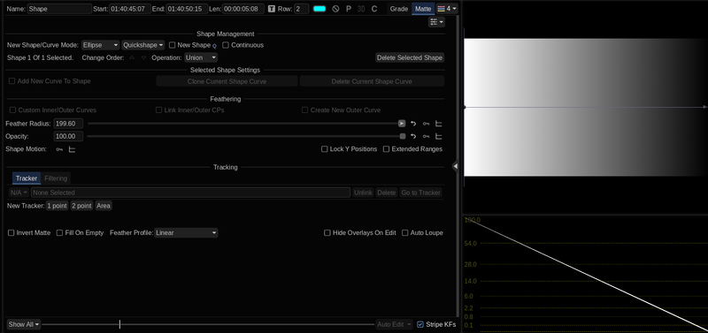Click the P icon in top bar
708x333 pixels.
[x=349, y=9]
